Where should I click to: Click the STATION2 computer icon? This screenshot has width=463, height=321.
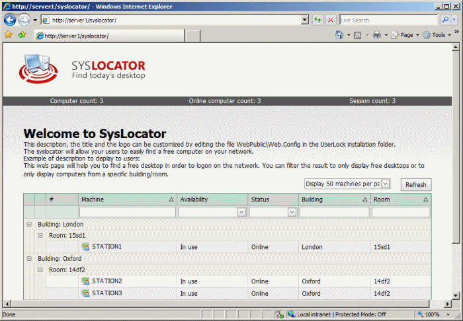[x=85, y=281]
